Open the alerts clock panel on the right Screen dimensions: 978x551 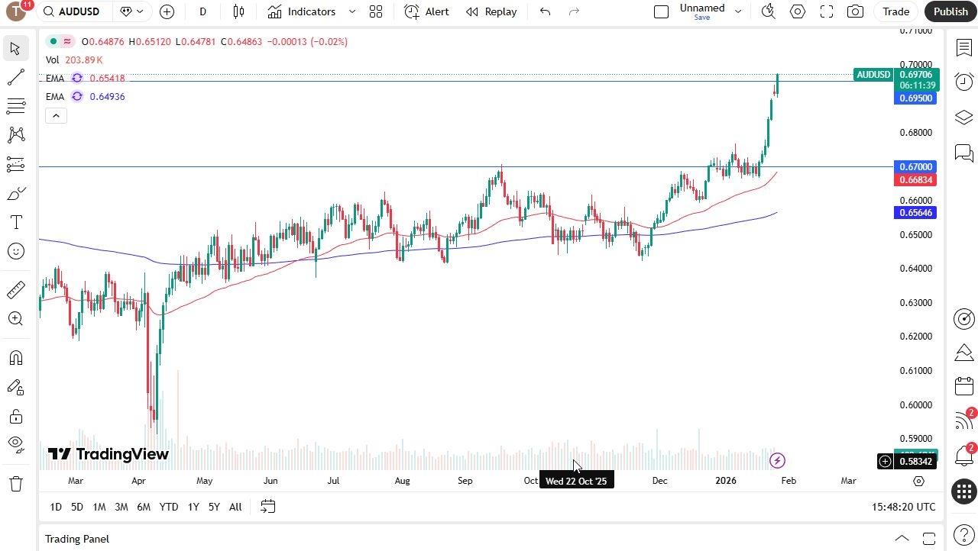point(963,82)
